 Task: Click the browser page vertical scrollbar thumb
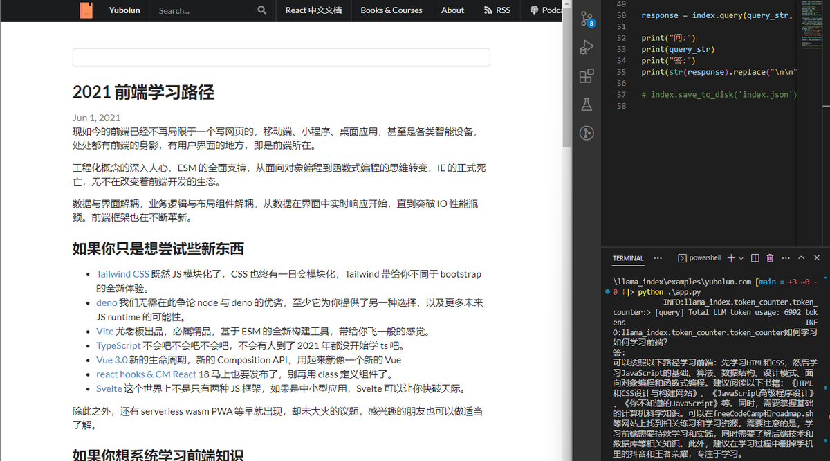click(567, 76)
